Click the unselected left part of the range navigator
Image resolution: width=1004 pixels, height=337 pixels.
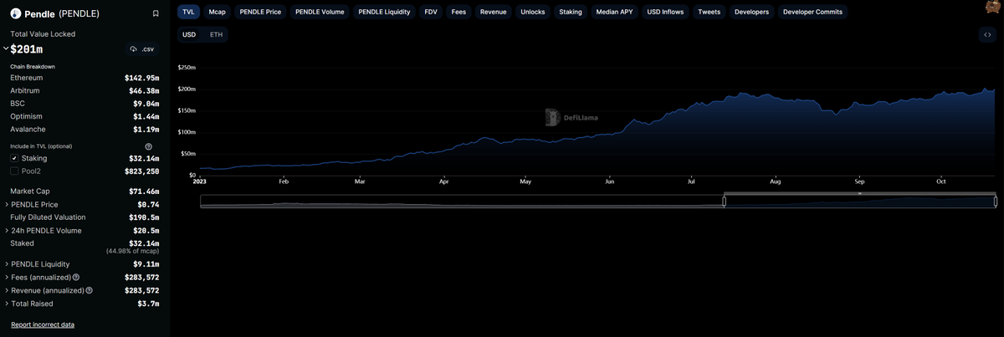(x=461, y=201)
